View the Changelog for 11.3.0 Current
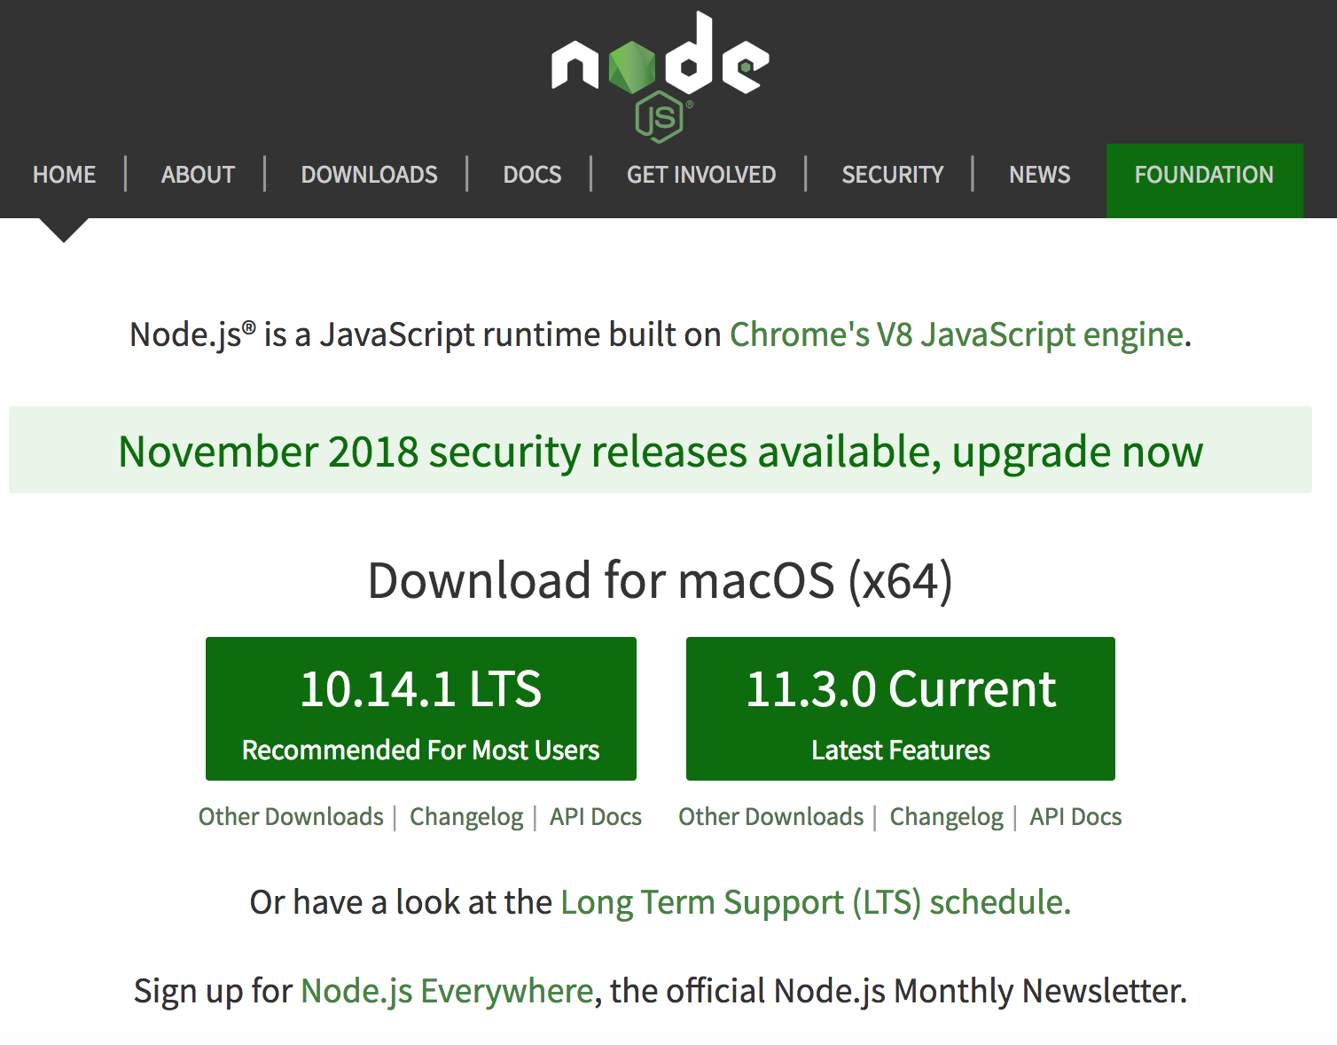 947,817
